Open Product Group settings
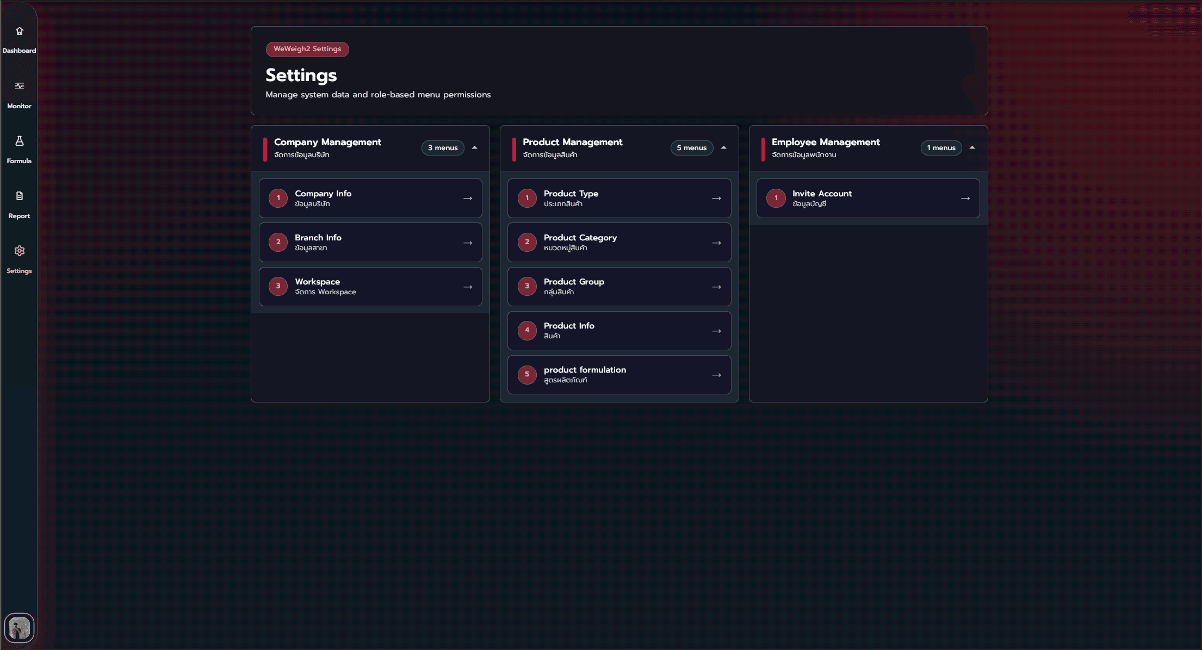The height and width of the screenshot is (650, 1202). coord(619,287)
